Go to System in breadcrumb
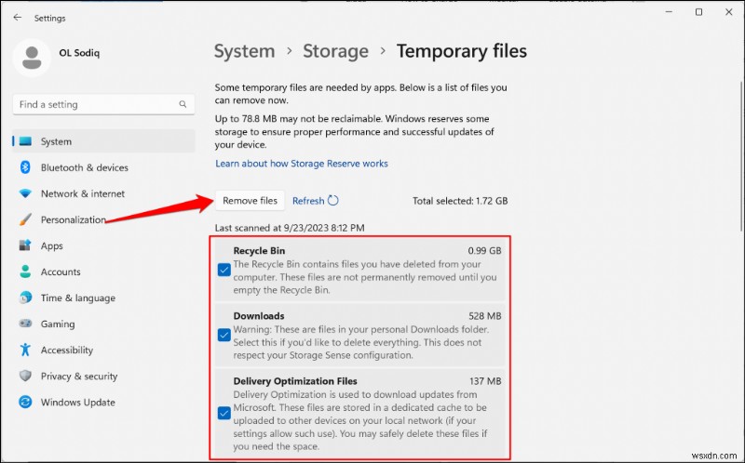Image resolution: width=745 pixels, height=463 pixels. tap(244, 51)
